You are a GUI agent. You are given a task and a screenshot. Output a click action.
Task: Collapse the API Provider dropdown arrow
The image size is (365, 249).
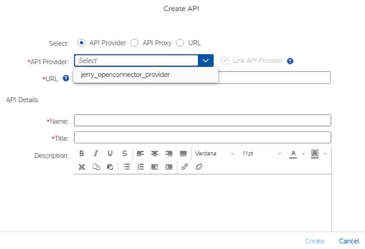(205, 61)
